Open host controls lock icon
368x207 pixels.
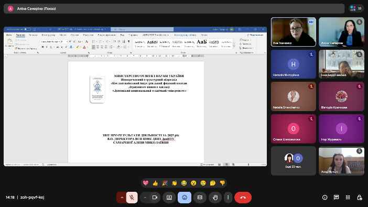[359, 198]
